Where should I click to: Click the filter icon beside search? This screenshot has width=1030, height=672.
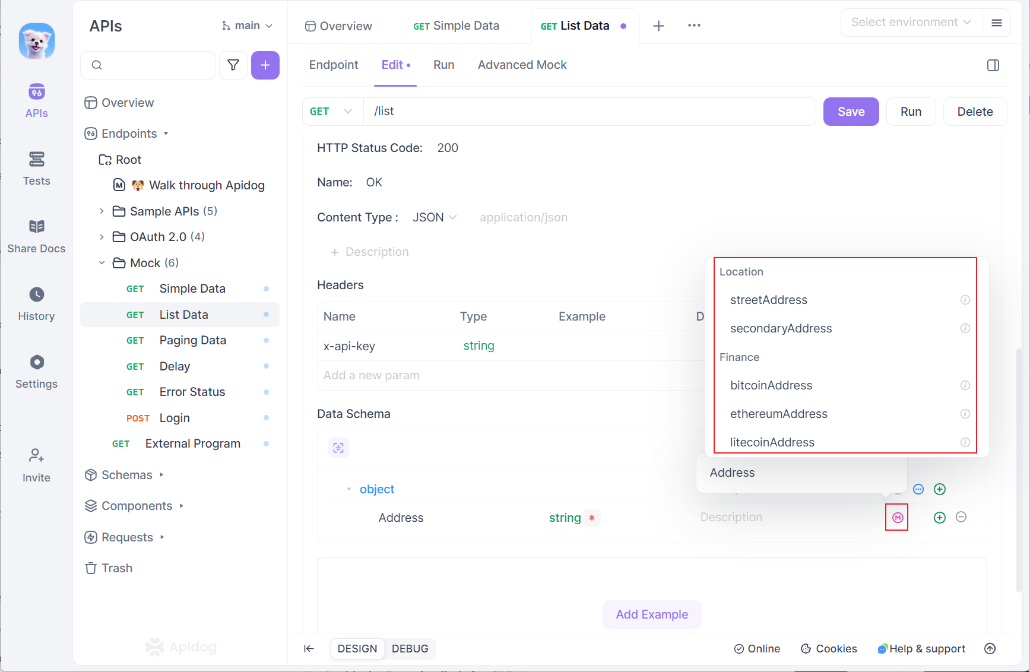click(233, 65)
